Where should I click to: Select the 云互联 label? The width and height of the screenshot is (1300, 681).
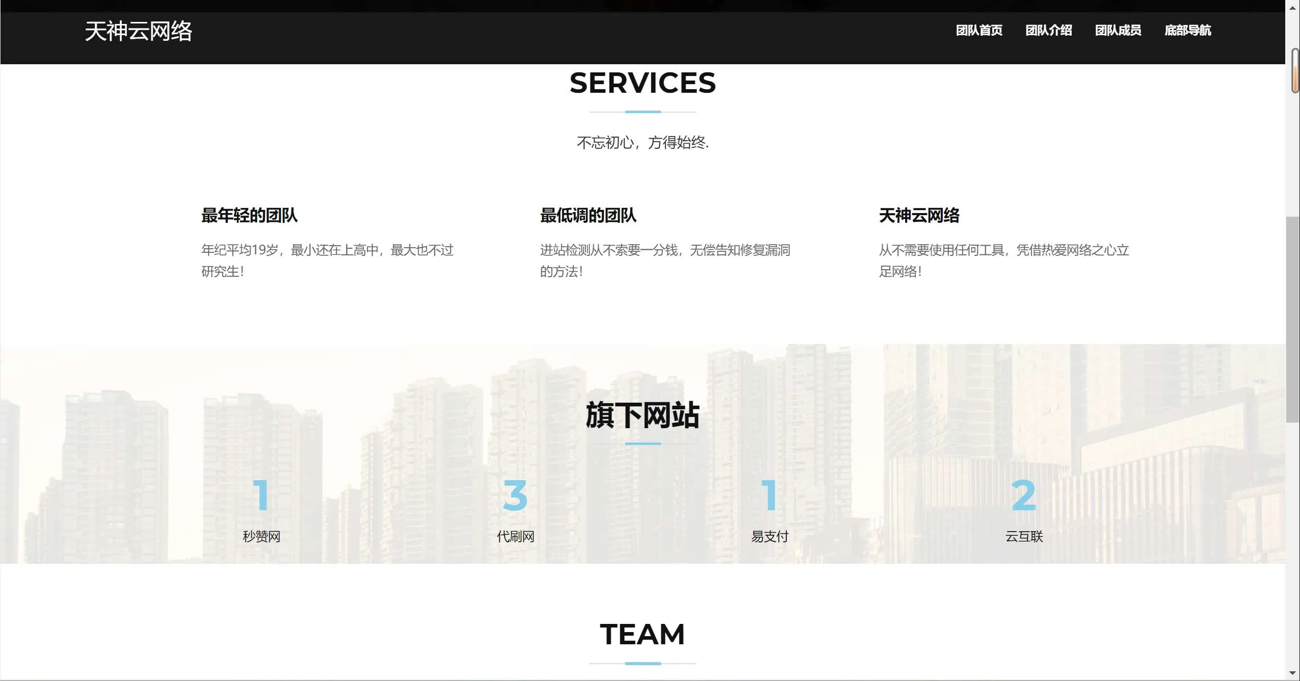click(x=1024, y=536)
